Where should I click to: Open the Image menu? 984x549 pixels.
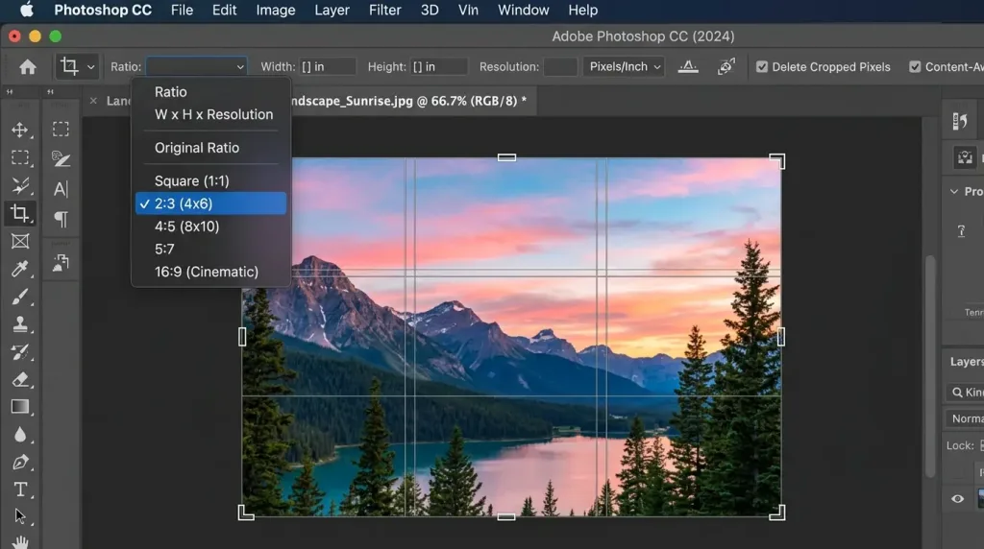(x=276, y=10)
